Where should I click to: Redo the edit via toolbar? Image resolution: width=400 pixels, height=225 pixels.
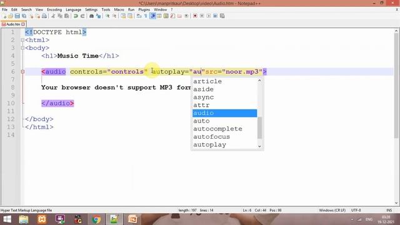82,16
